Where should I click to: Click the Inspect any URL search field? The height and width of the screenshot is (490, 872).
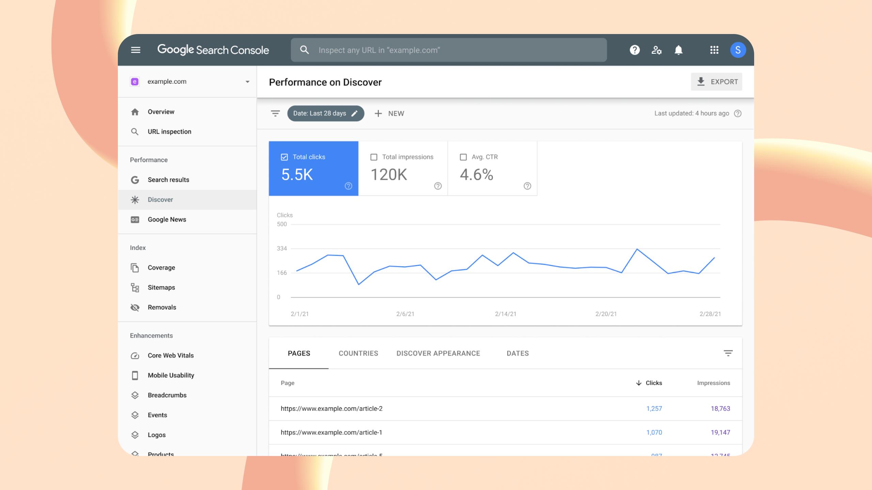pyautogui.click(x=448, y=50)
